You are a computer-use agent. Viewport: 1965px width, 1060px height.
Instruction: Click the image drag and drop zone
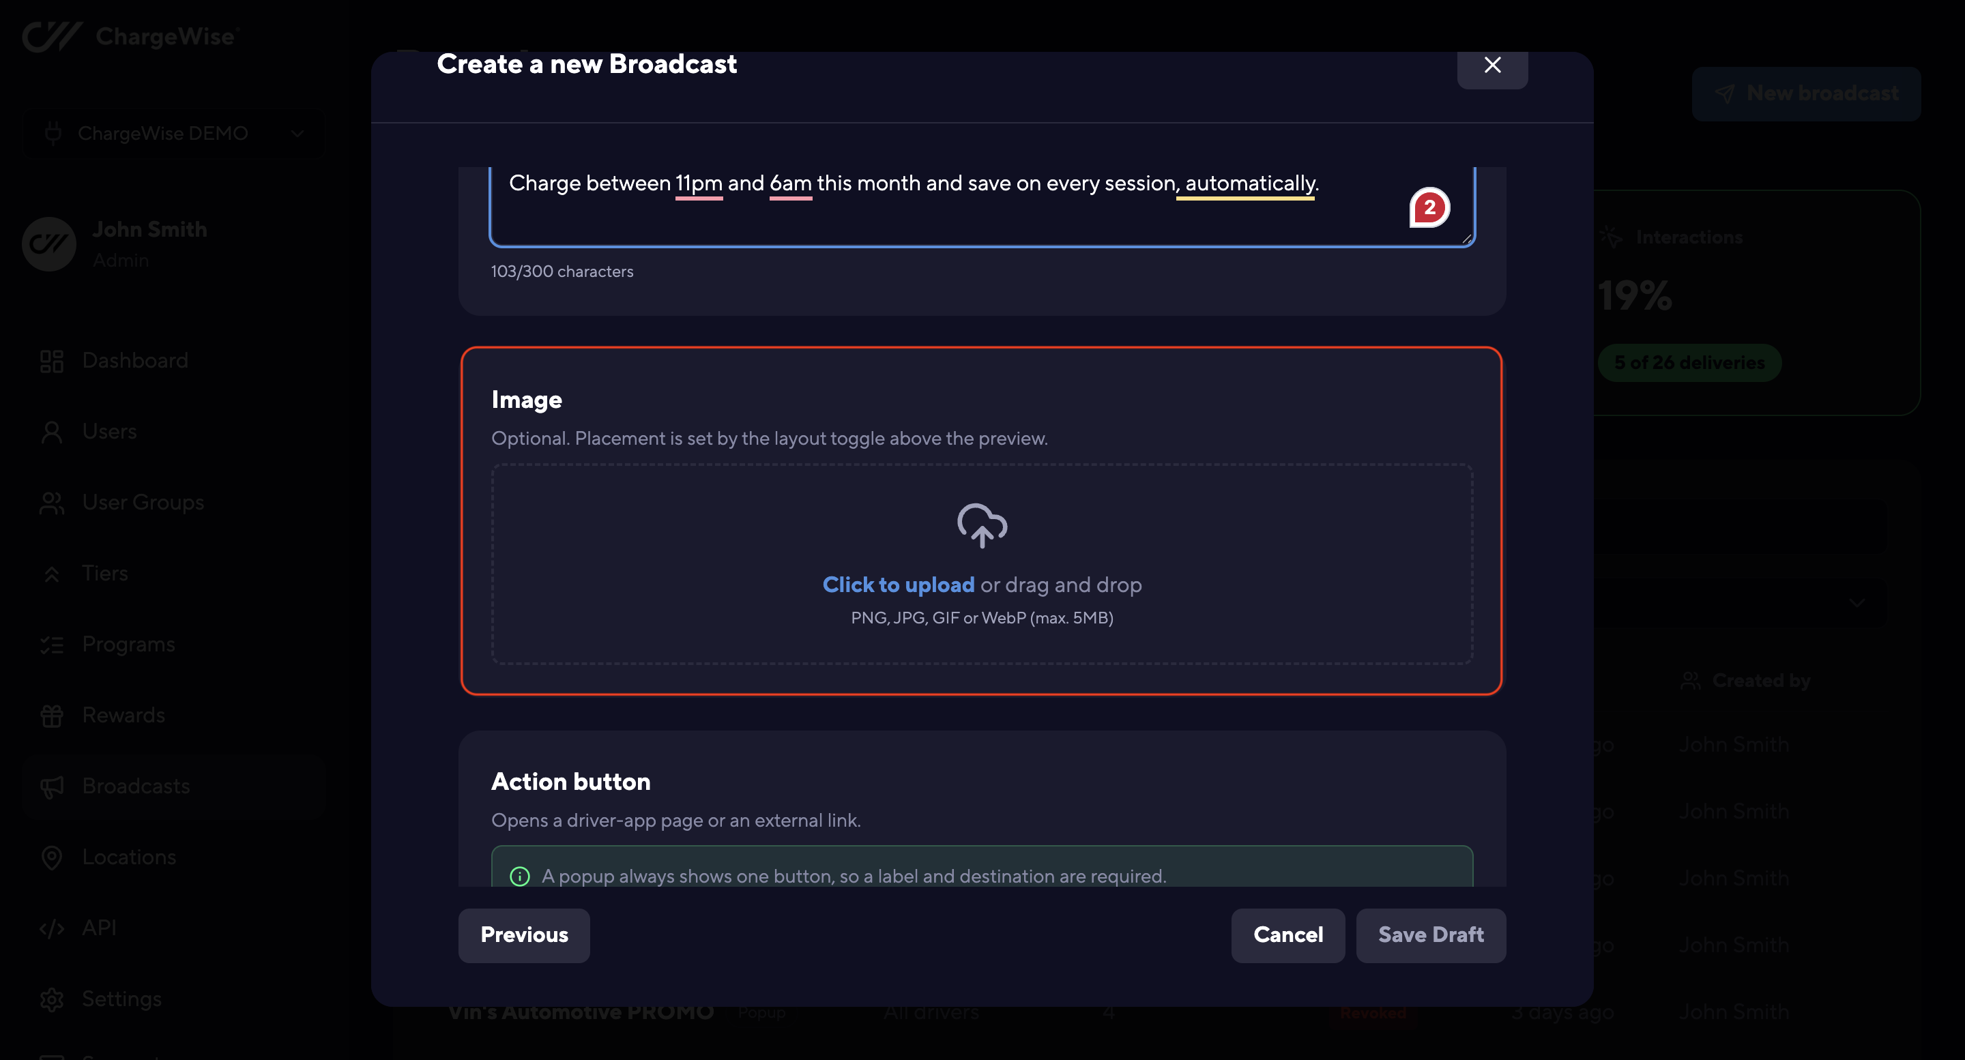[x=982, y=564]
